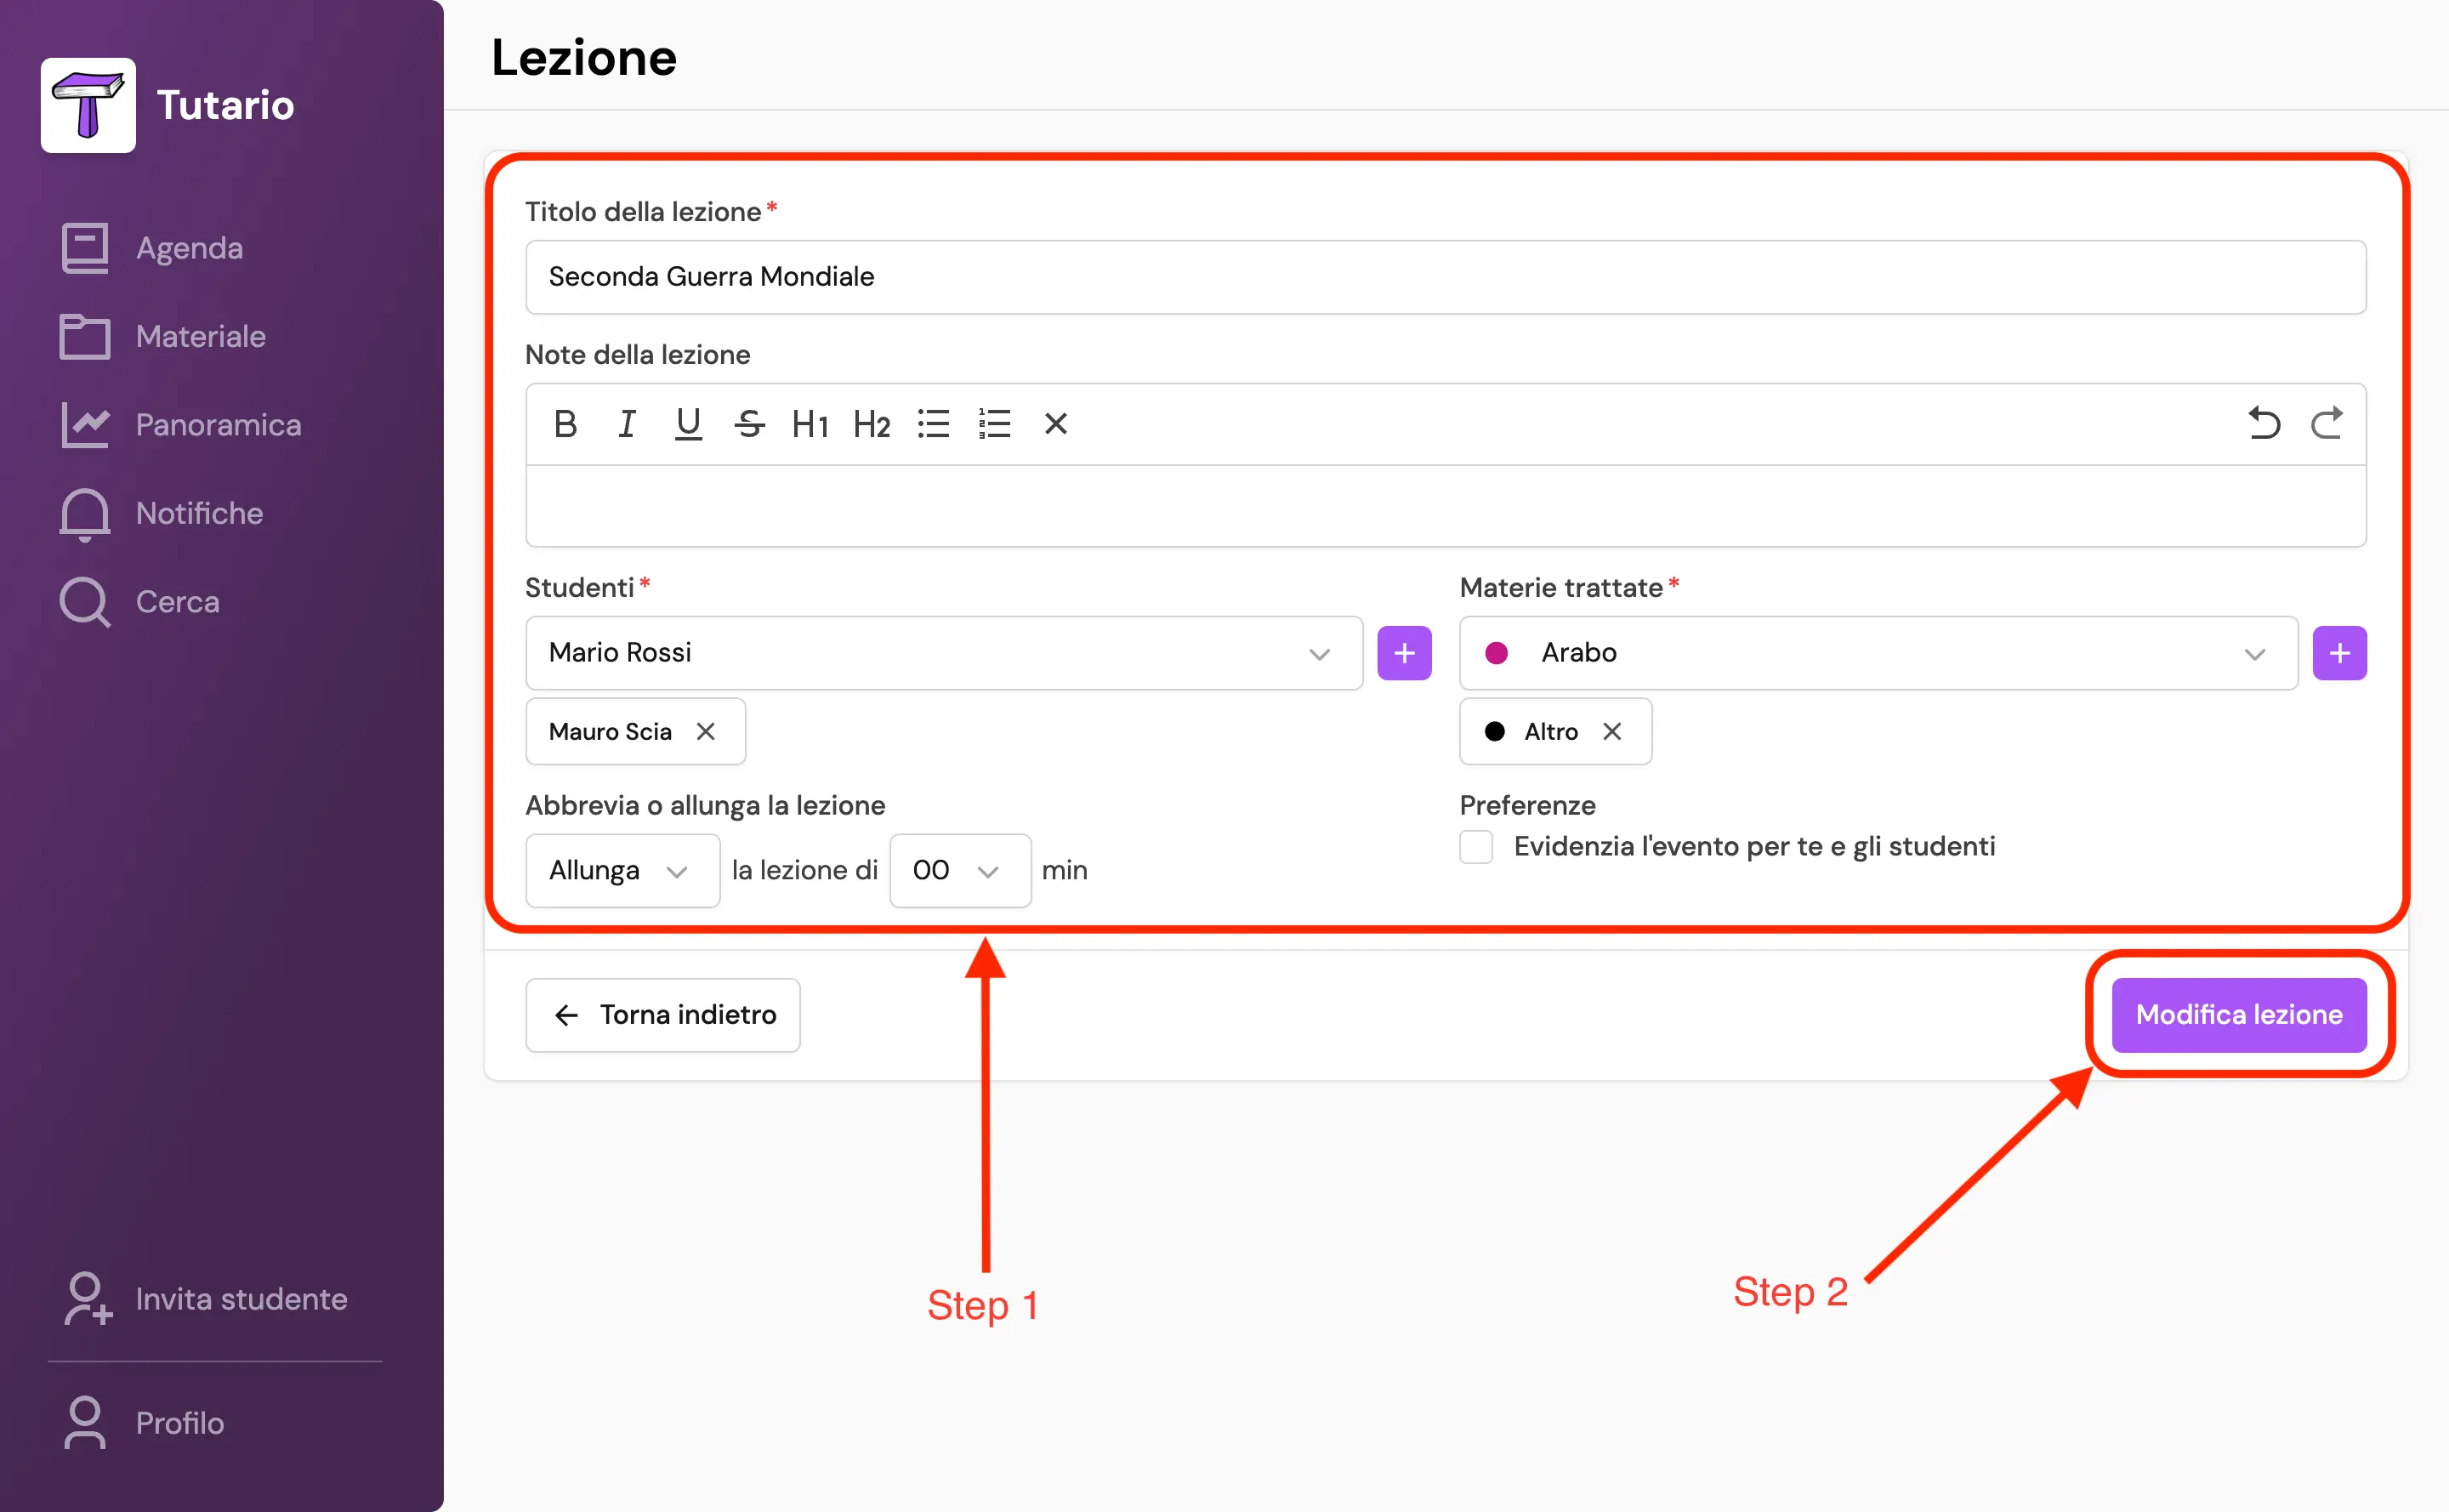Open Agenda in the sidebar
This screenshot has height=1512, width=2449.
pos(189,248)
